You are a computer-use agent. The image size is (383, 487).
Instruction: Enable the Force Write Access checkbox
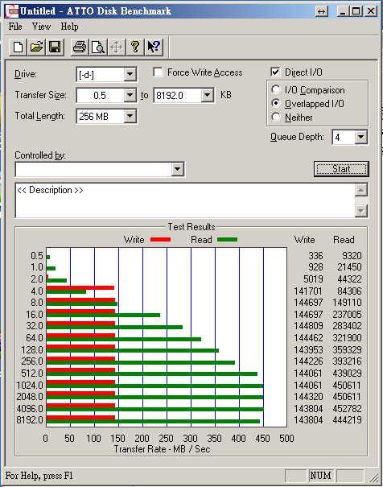click(158, 72)
